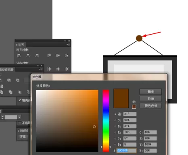This screenshot has width=188, height=155.
Task: Click the M field showing 70%
Action: click(150, 138)
